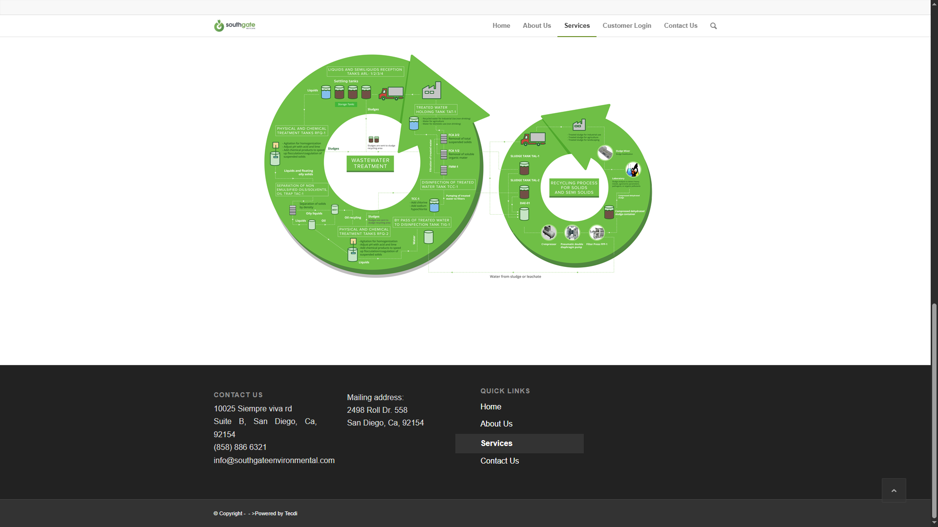Viewport: 938px width, 527px height.
Task: Click Home in footer quick links
Action: tap(490, 407)
